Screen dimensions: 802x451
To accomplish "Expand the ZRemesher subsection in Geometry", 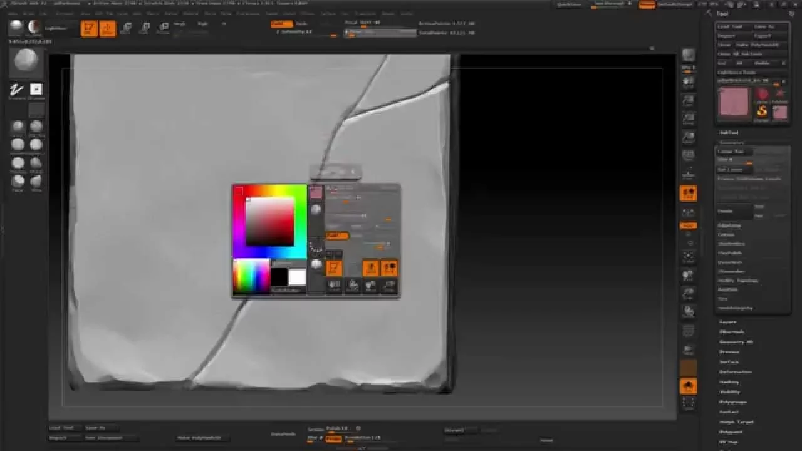I will 731,271.
